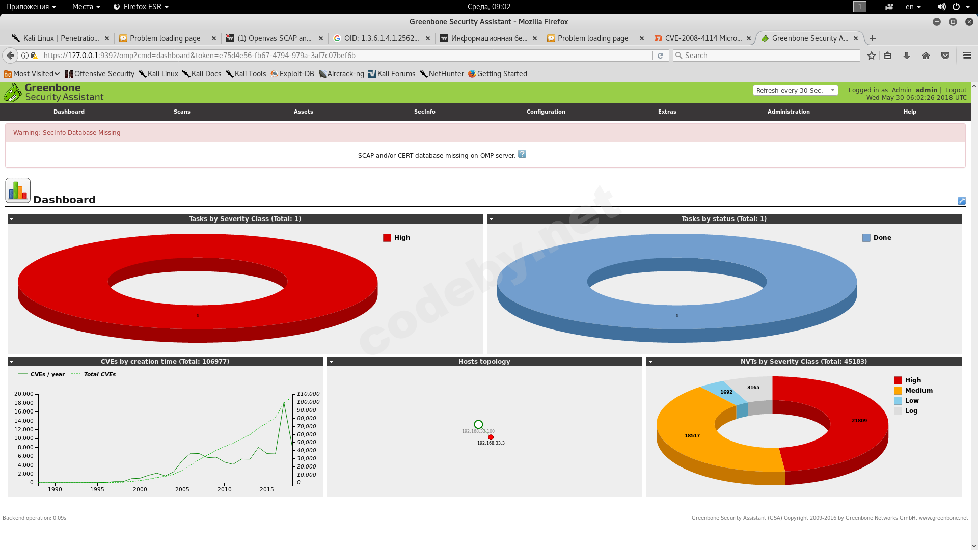
Task: Reload page with refresh button
Action: 661,56
